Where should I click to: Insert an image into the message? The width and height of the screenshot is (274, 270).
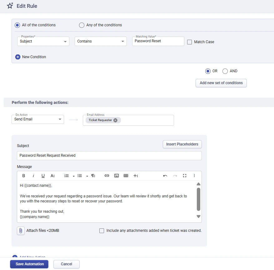coord(116,176)
